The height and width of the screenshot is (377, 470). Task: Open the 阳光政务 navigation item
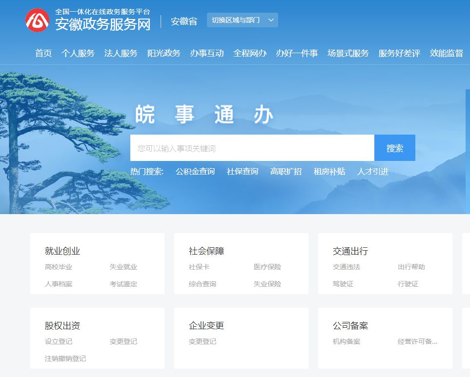coord(164,54)
